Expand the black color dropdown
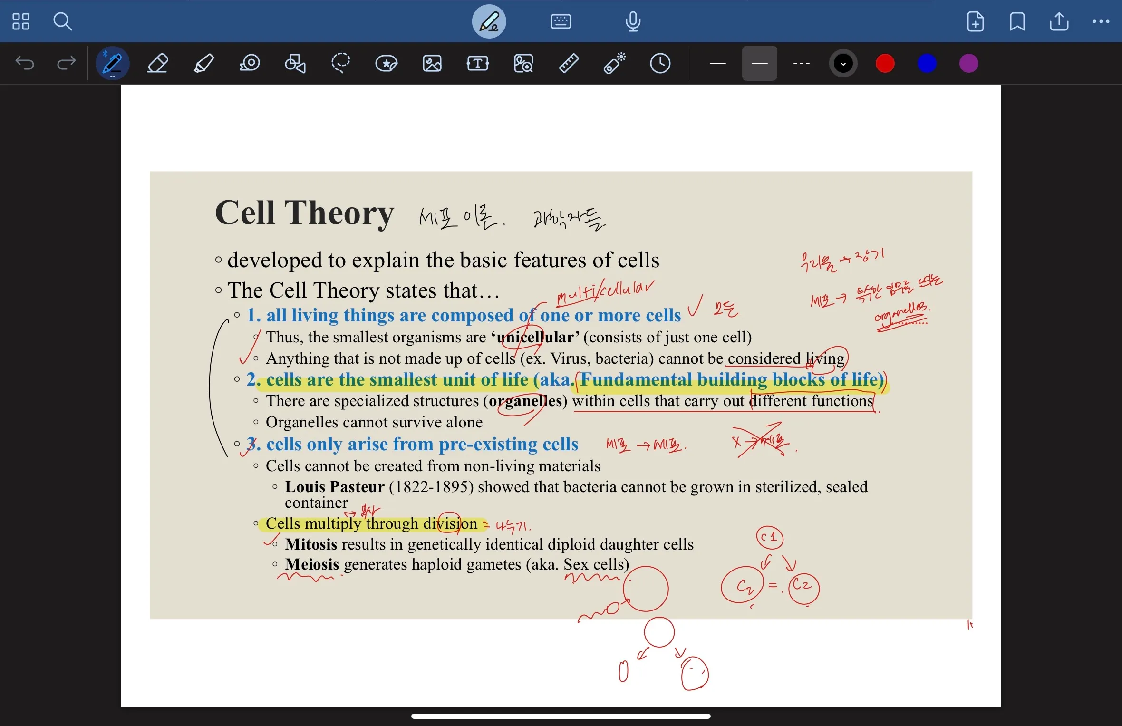The height and width of the screenshot is (726, 1122). pyautogui.click(x=844, y=63)
